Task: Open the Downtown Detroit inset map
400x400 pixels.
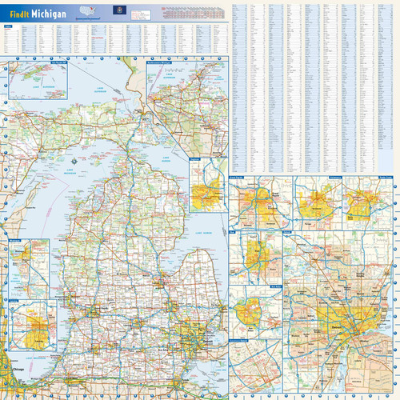Action: [x=256, y=366]
